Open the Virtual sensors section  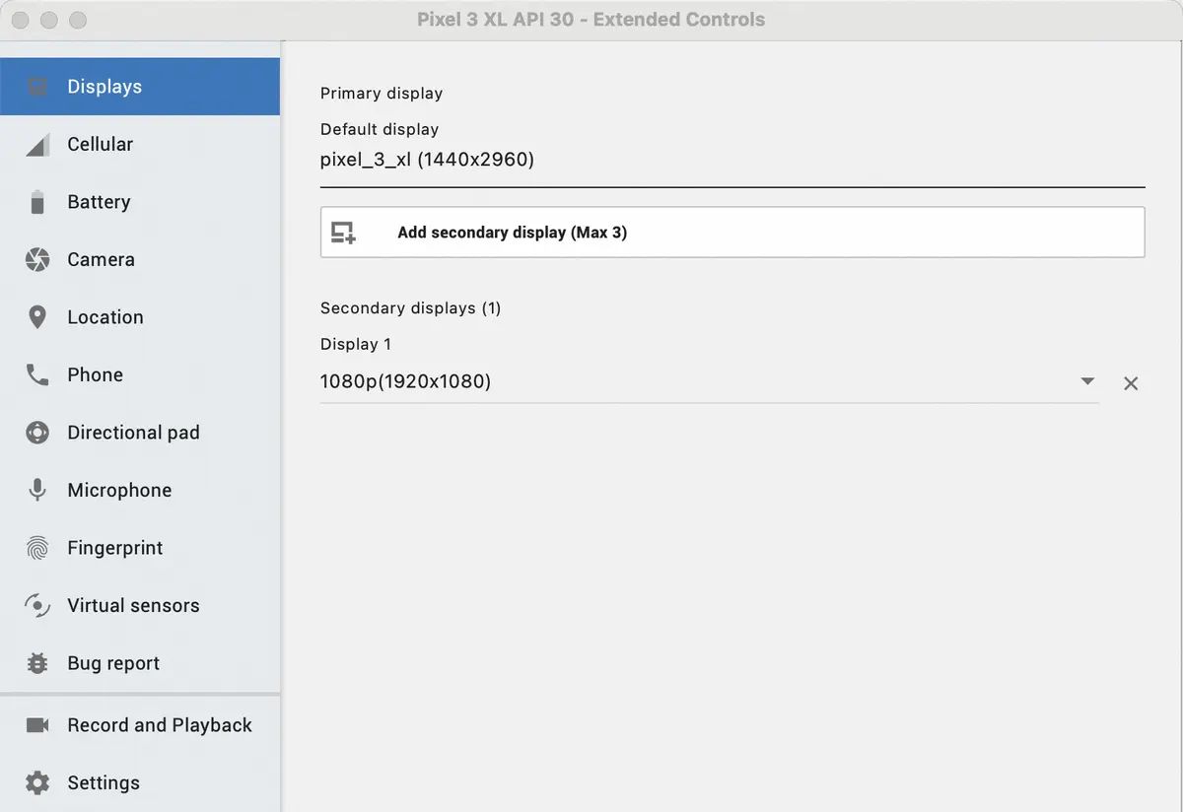click(x=133, y=606)
